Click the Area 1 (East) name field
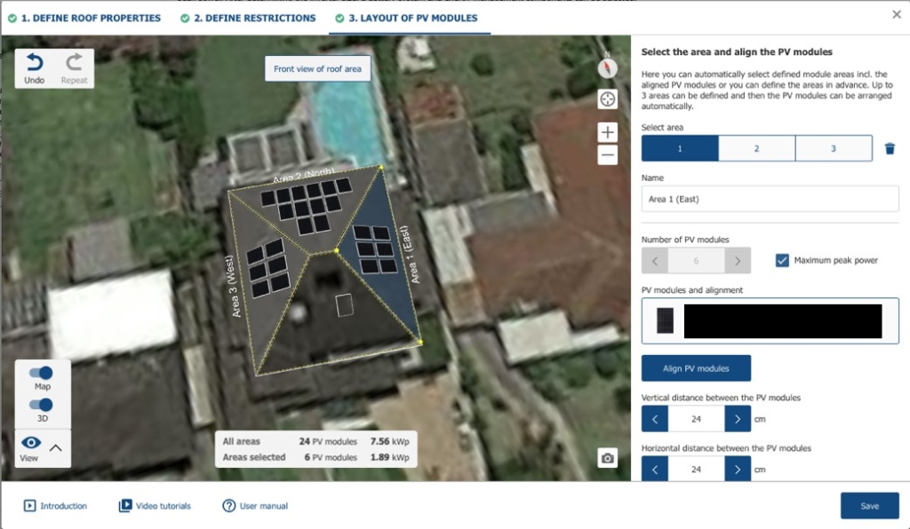The image size is (910, 529). pos(770,199)
